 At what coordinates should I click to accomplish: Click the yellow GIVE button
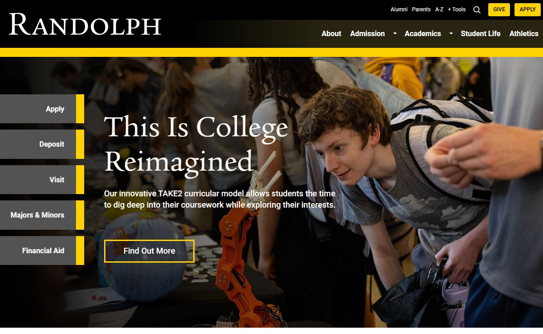499,9
